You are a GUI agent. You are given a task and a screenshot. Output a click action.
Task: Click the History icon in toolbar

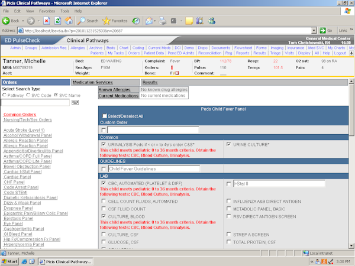[x=136, y=21]
